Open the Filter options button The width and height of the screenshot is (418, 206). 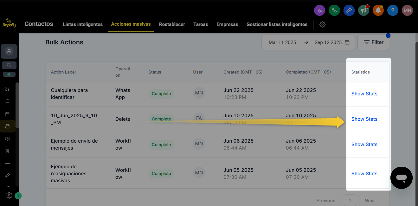[373, 42]
